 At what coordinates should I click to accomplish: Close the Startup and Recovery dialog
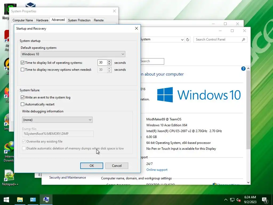pos(136,28)
